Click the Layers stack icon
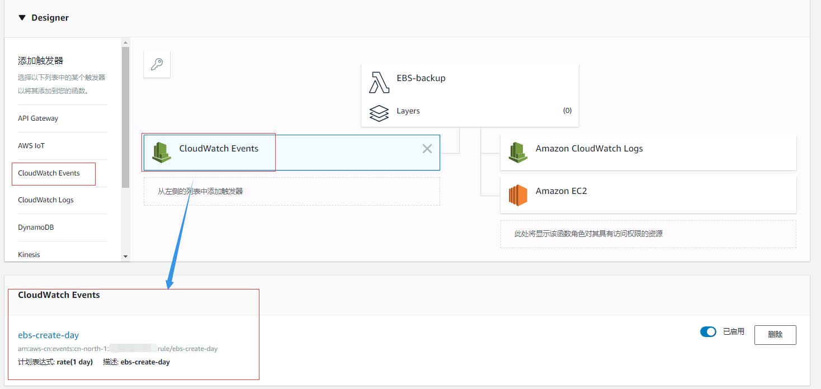This screenshot has height=389, width=821. pos(379,113)
